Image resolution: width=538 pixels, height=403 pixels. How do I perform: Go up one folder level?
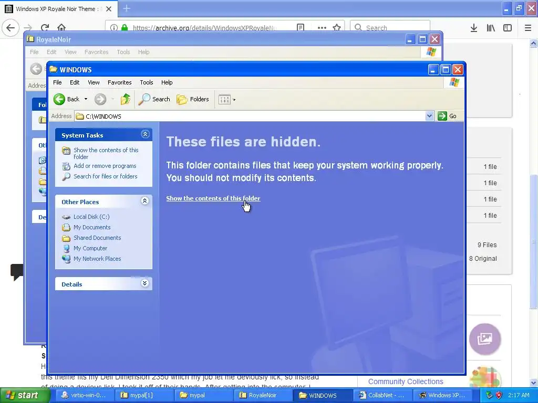coord(126,99)
